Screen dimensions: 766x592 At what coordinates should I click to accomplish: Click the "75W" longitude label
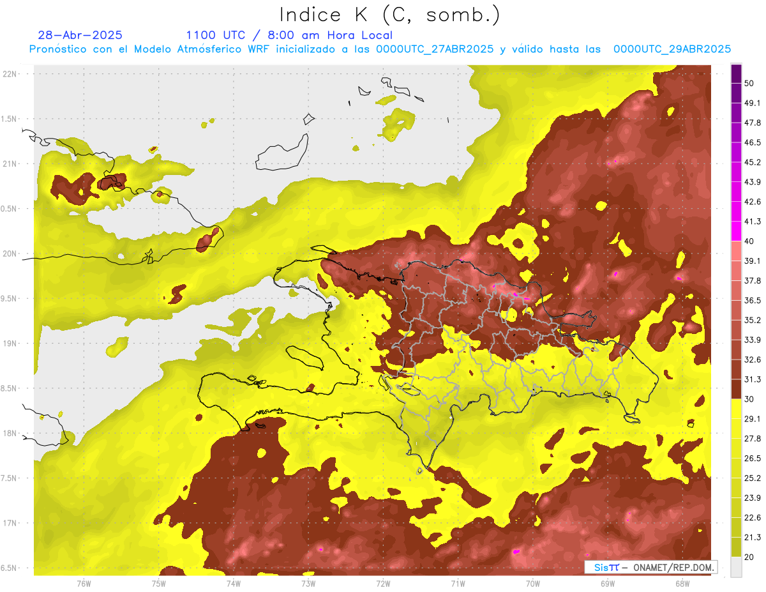(x=158, y=583)
